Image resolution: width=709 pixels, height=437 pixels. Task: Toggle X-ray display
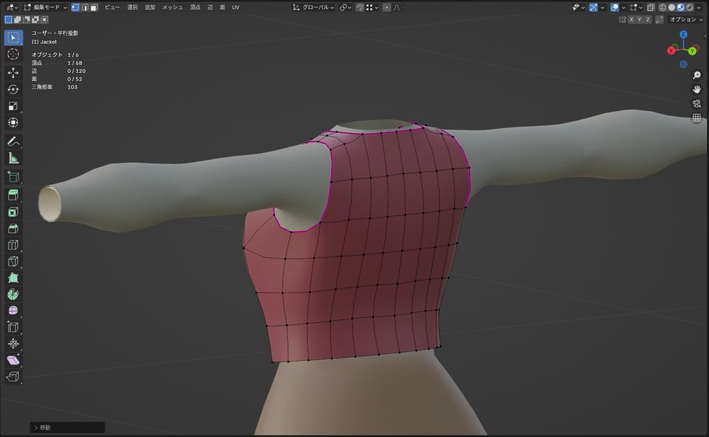(x=651, y=7)
